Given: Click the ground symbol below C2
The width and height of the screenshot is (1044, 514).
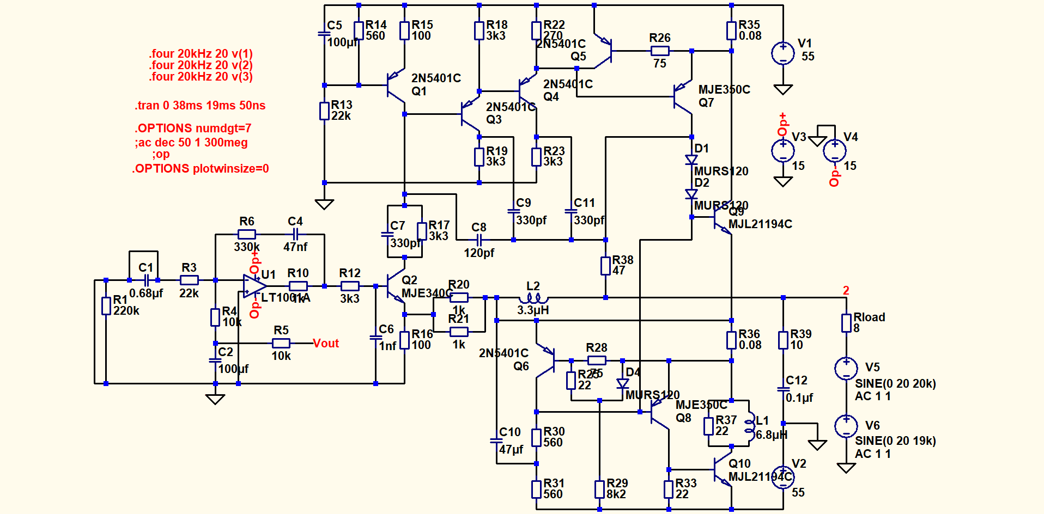Looking at the screenshot, I should click(x=215, y=399).
